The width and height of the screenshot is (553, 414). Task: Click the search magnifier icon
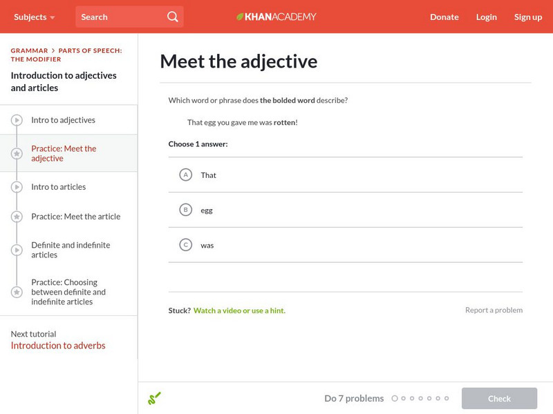click(x=172, y=16)
